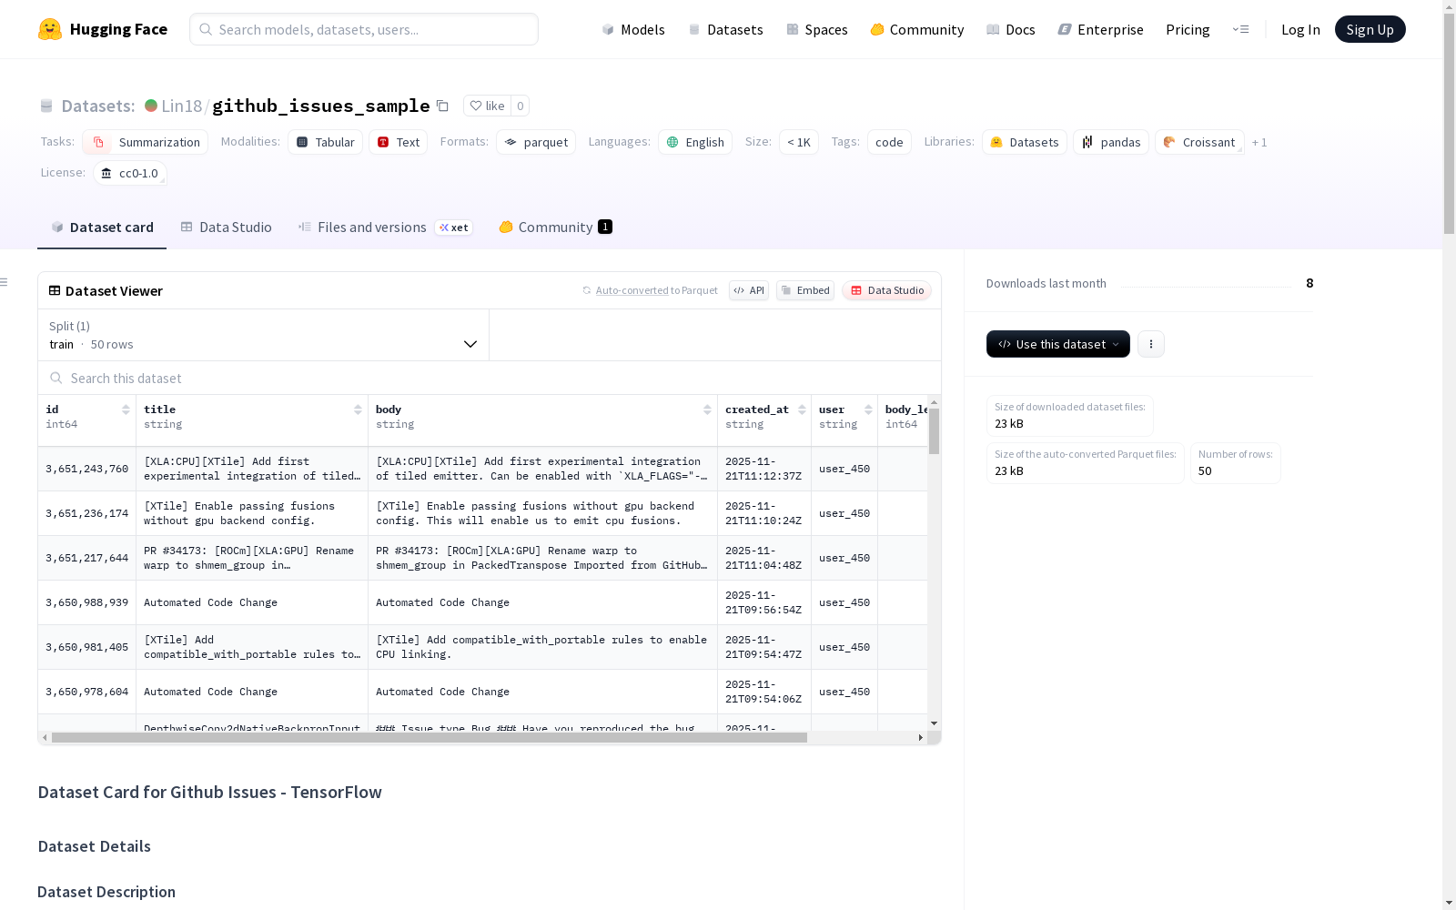The width and height of the screenshot is (1456, 910).
Task: Click the cc0-1.0 license tag
Action: pyautogui.click(x=130, y=173)
